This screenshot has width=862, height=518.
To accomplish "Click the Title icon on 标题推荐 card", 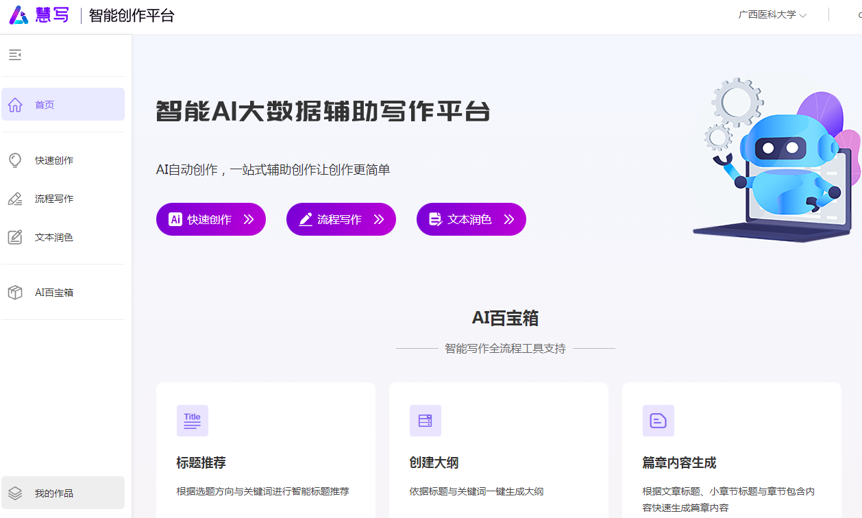I will coord(192,420).
